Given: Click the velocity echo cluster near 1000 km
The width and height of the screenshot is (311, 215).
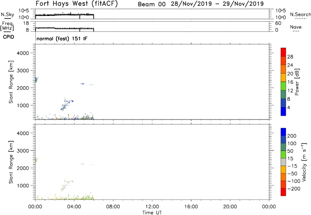Looking at the screenshot, I should [x=64, y=187].
